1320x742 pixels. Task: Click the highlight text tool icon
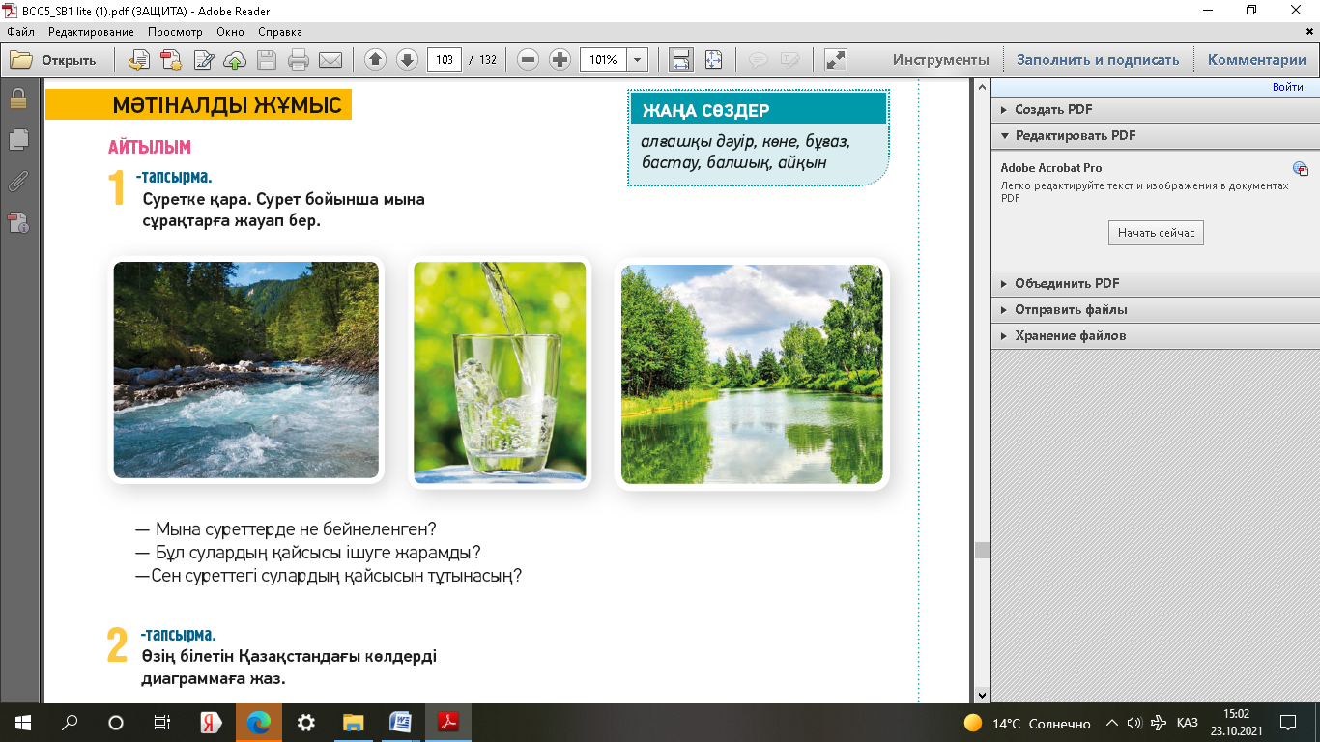click(x=789, y=60)
